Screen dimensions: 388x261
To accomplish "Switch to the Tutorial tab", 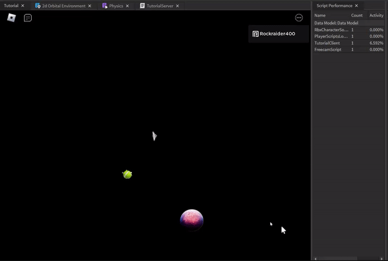I will 11,6.
